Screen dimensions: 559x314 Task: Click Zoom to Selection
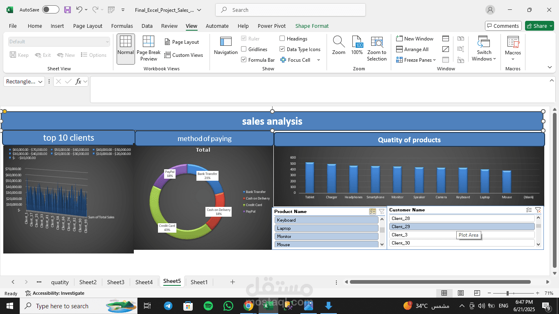point(377,48)
